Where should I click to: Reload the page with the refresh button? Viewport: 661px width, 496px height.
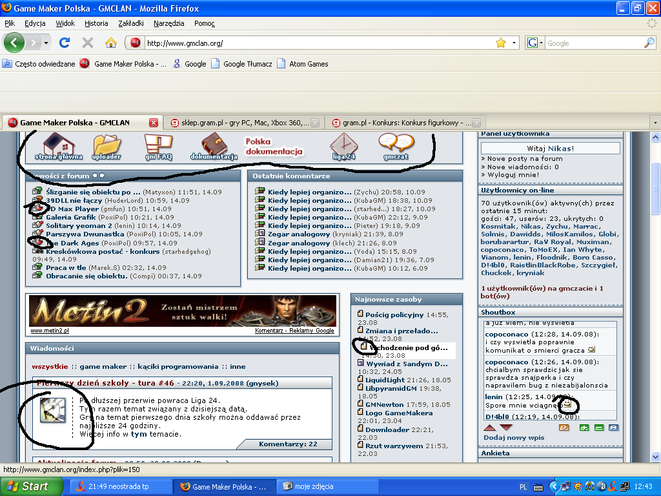pyautogui.click(x=65, y=43)
